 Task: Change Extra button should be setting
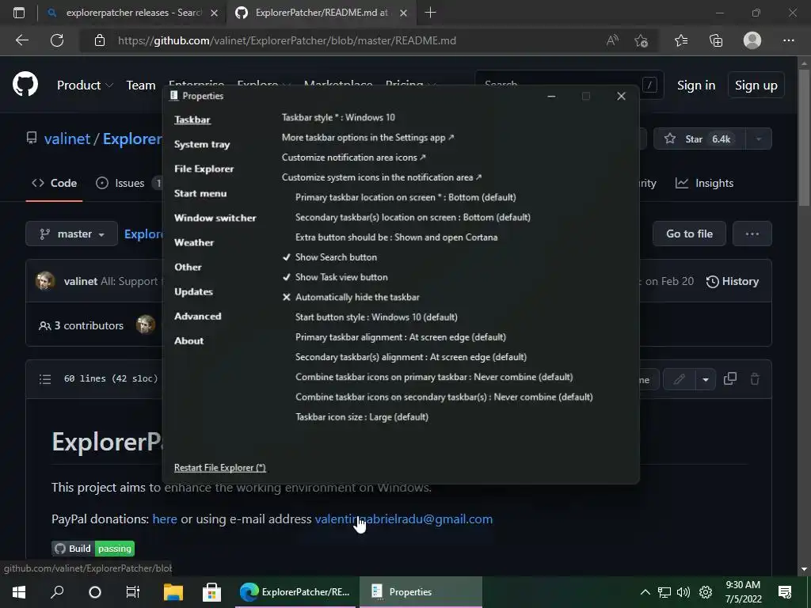click(x=396, y=237)
